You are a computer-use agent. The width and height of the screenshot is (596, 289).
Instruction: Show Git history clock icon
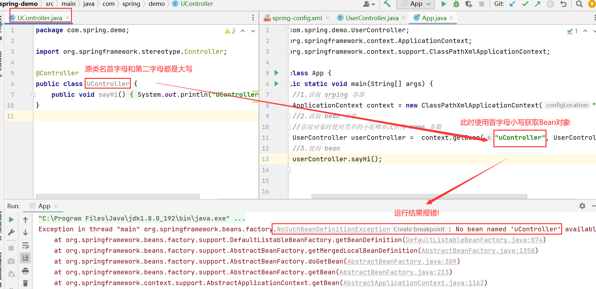(550, 4)
